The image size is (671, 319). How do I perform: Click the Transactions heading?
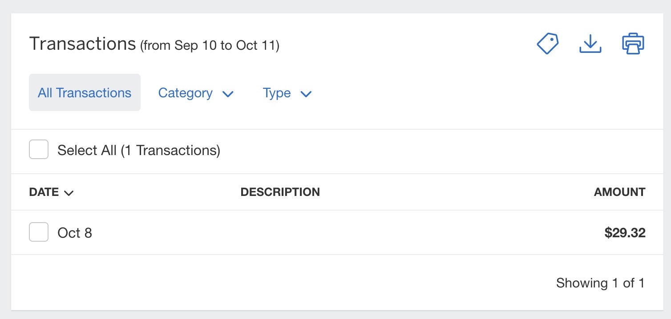(82, 44)
